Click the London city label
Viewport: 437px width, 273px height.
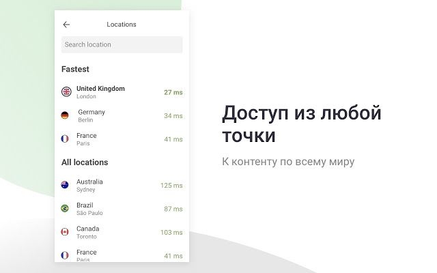click(87, 96)
